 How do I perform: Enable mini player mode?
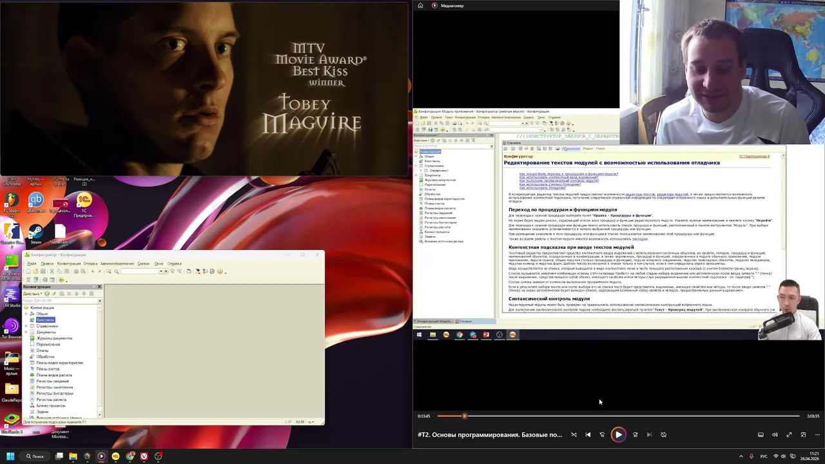coord(803,434)
